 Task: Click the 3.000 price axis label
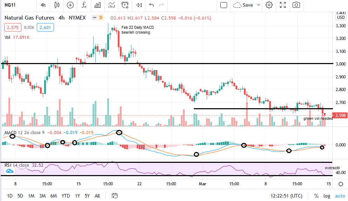340,64
